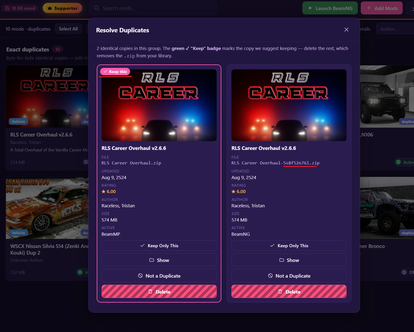Show the 5s8f52n76l.zip copy in folder
414x332 pixels.
(x=289, y=260)
